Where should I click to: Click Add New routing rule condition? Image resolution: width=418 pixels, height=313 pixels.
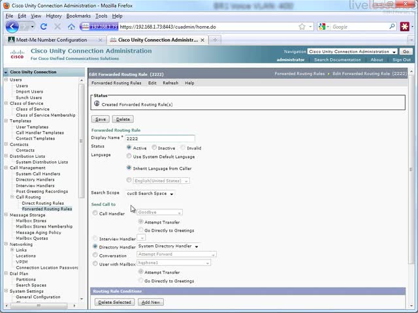coord(151,302)
